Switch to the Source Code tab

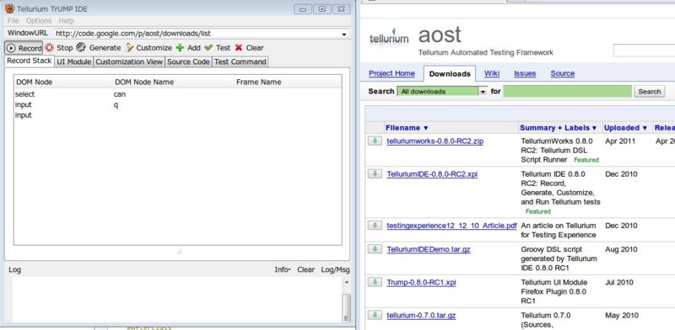[x=188, y=62]
